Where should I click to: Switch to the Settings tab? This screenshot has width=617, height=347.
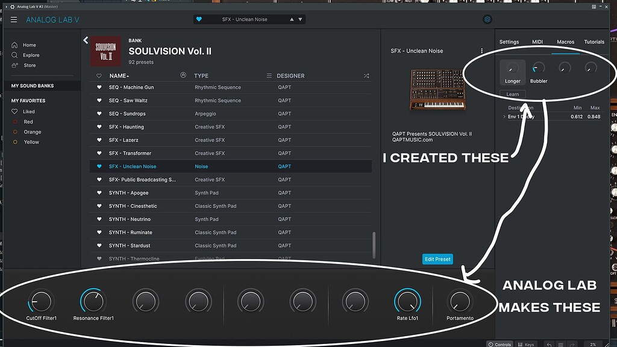point(509,42)
